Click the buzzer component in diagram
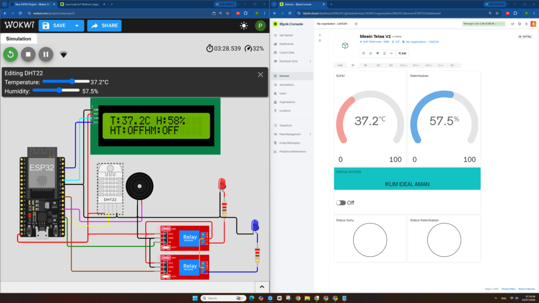This screenshot has height=303, width=539. 139,186
